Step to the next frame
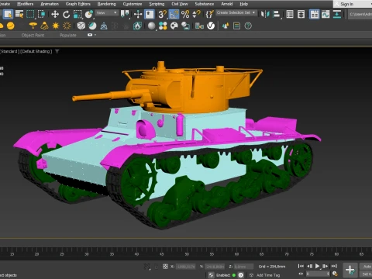 325,266
